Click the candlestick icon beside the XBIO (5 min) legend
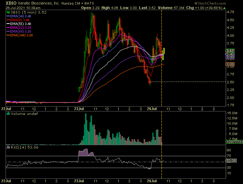This screenshot has width=243, height=184. [x=8, y=12]
